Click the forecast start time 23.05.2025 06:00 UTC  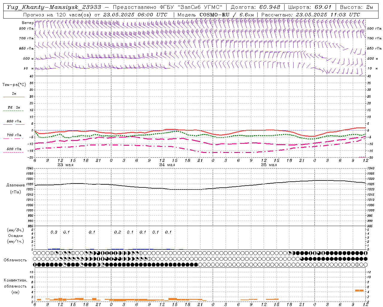tap(135, 14)
